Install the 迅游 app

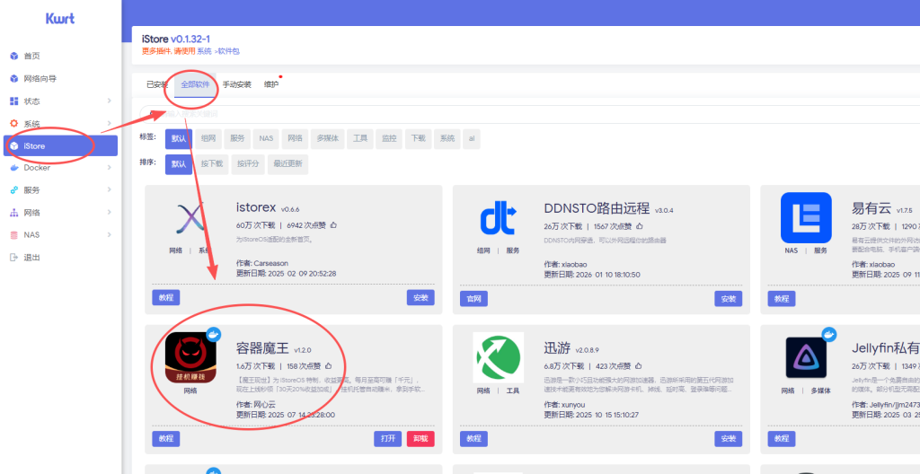[728, 439]
